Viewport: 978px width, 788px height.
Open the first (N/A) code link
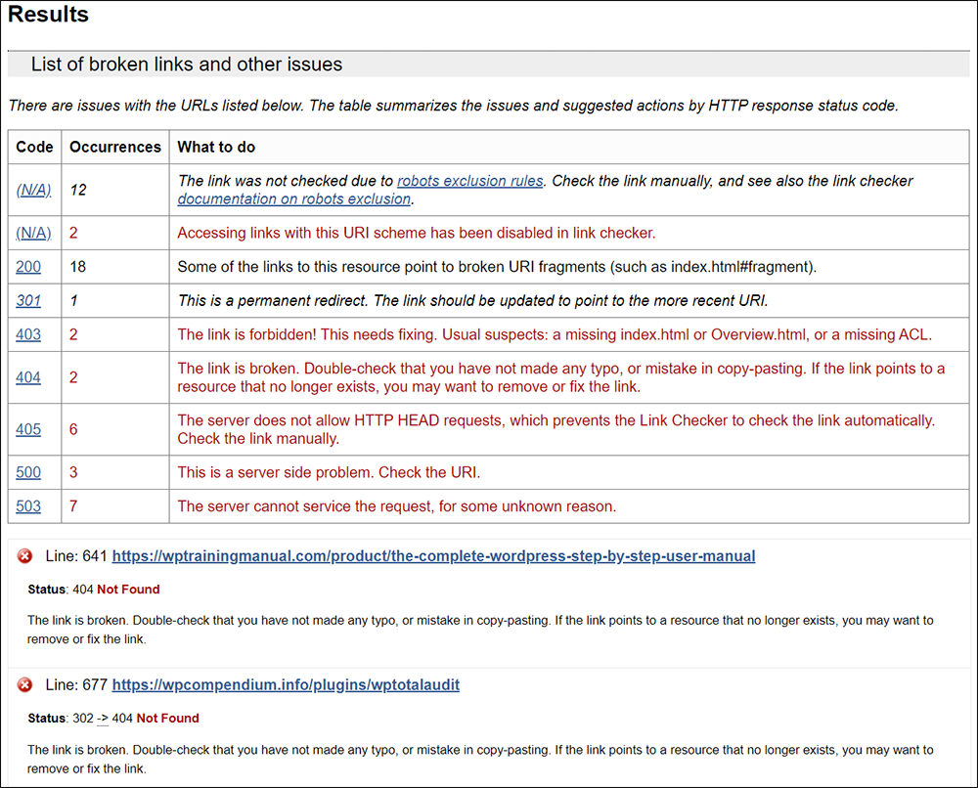(x=33, y=189)
